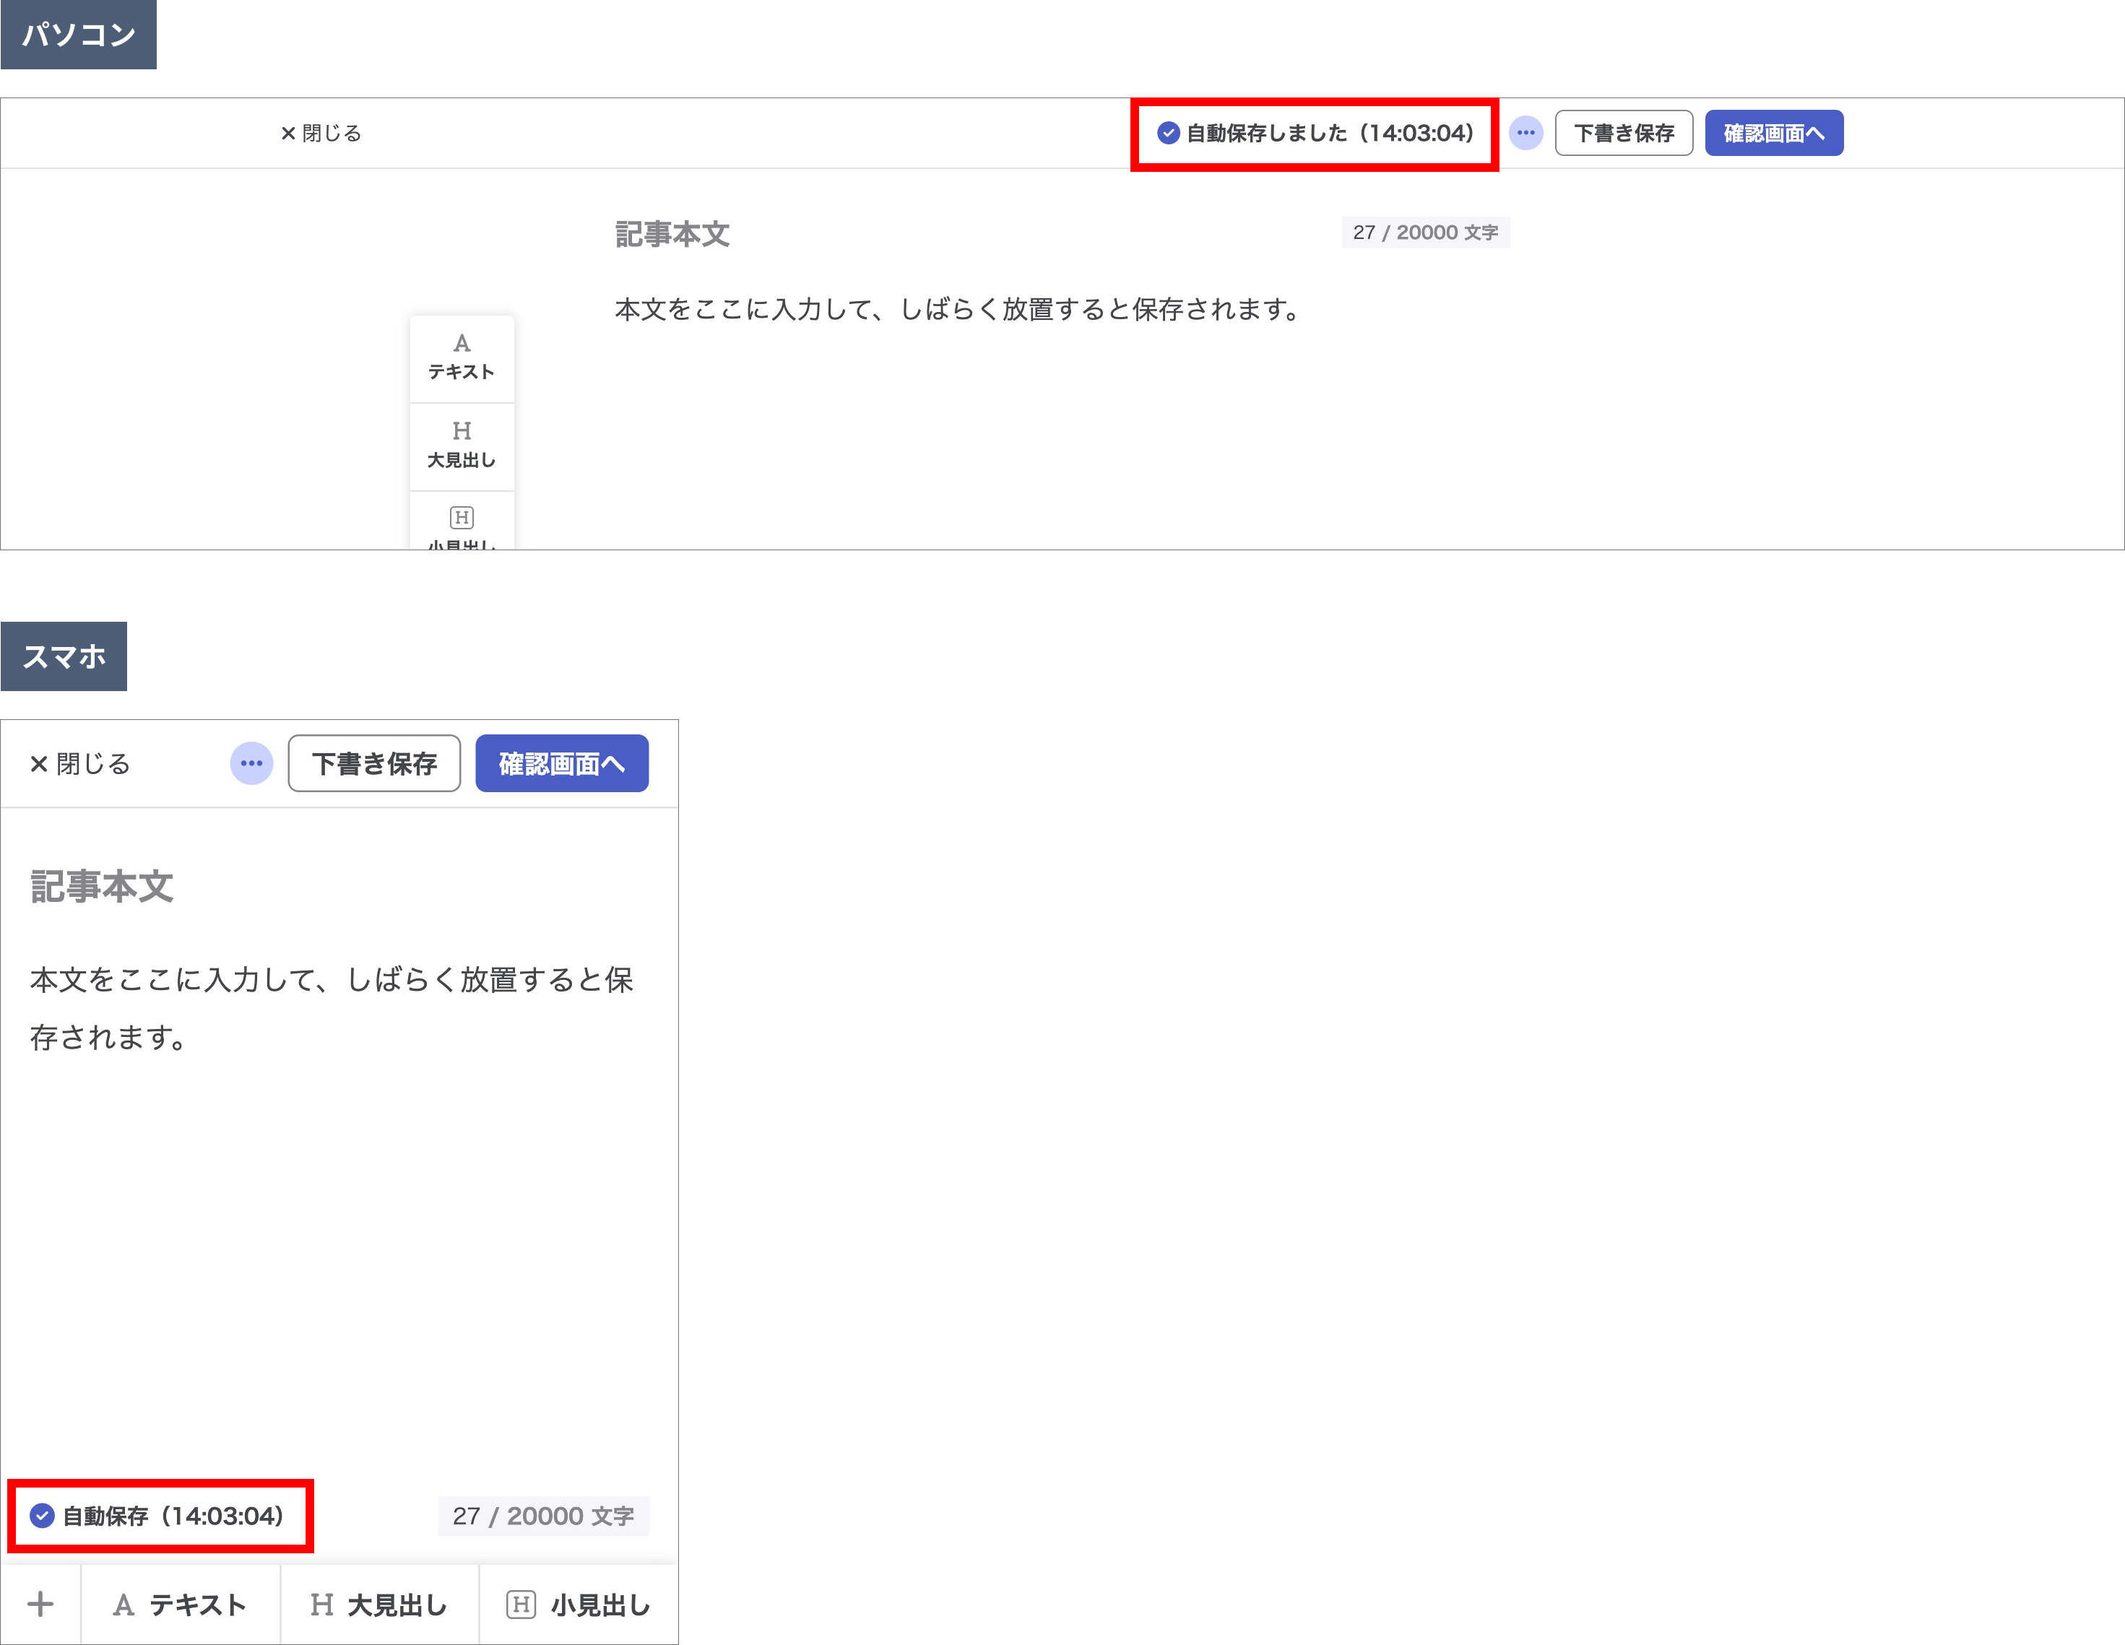
Task: Tap 大見出し in mobile bottom toolbar
Action: point(379,1604)
